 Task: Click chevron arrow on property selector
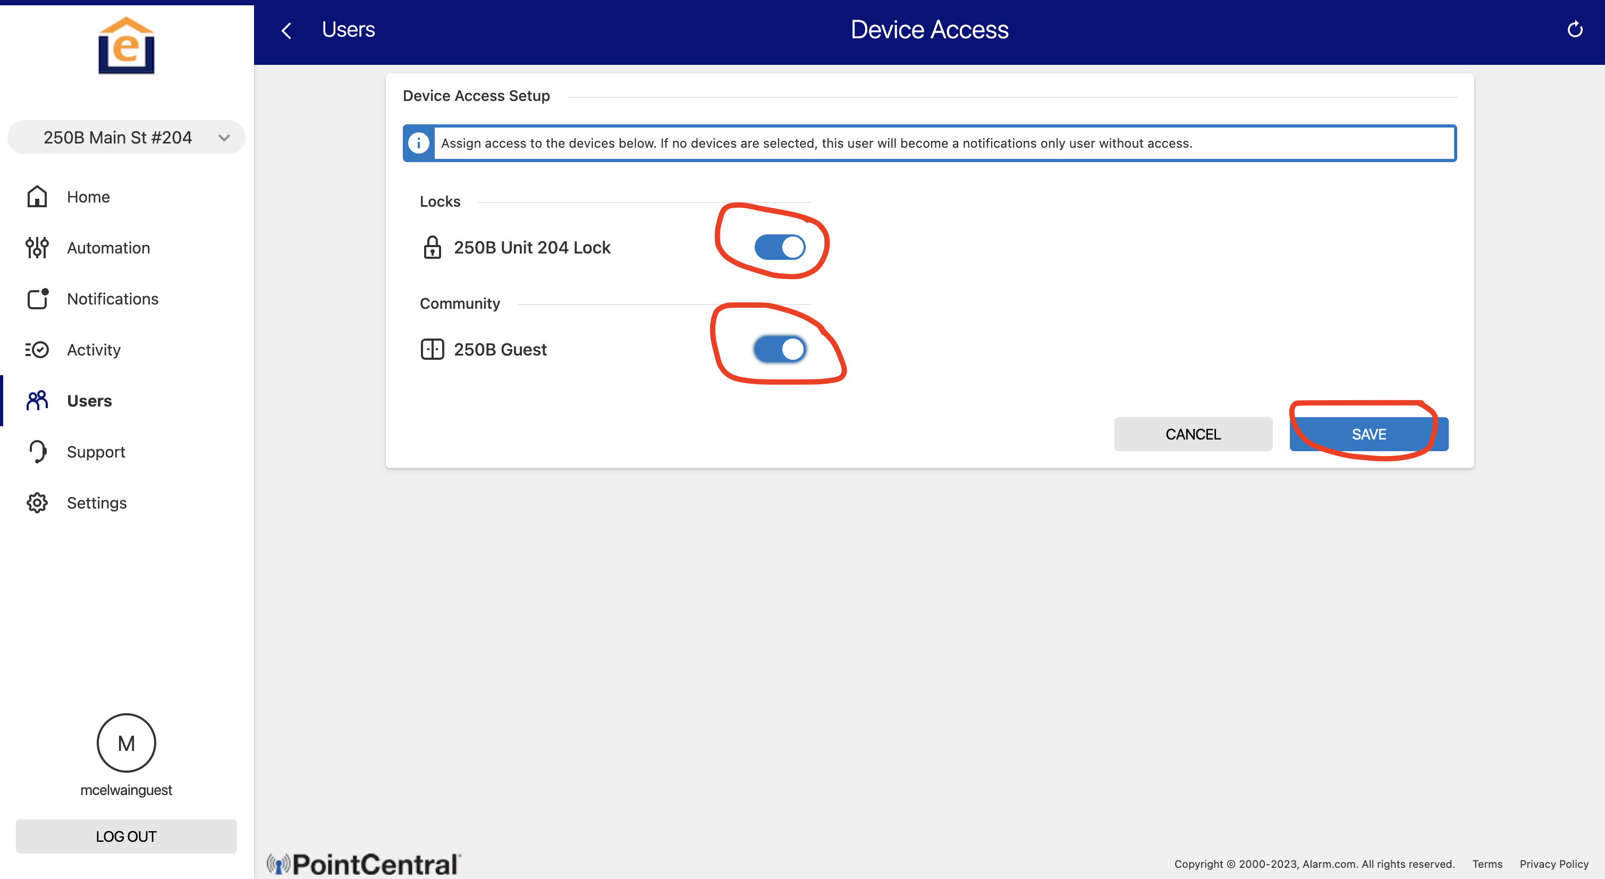(224, 138)
